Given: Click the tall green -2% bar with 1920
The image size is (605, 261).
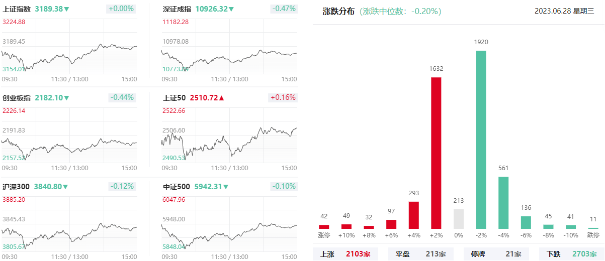Looking at the screenshot, I should pyautogui.click(x=481, y=140).
